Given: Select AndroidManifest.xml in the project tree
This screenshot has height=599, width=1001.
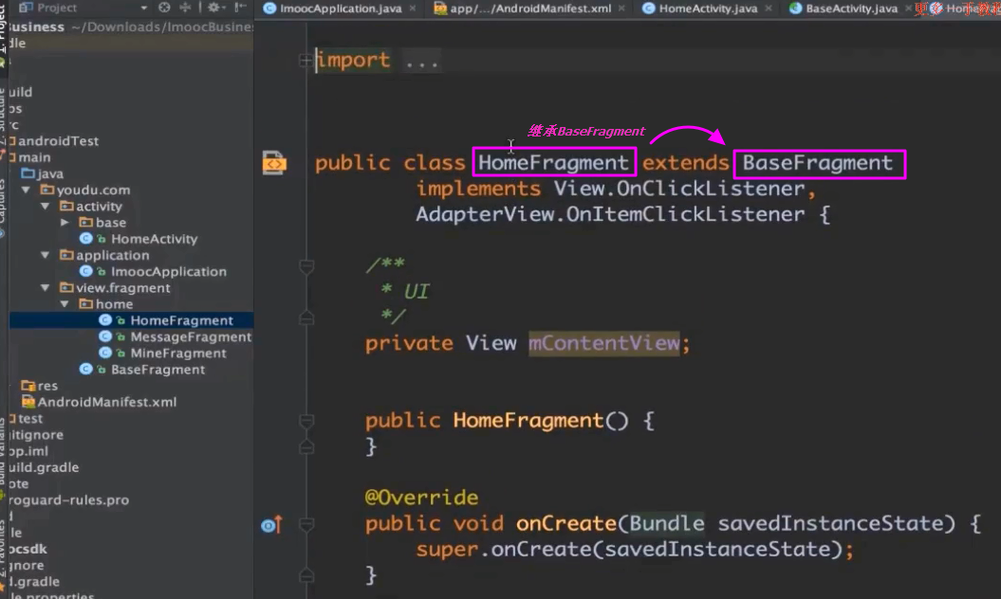Looking at the screenshot, I should [x=106, y=402].
